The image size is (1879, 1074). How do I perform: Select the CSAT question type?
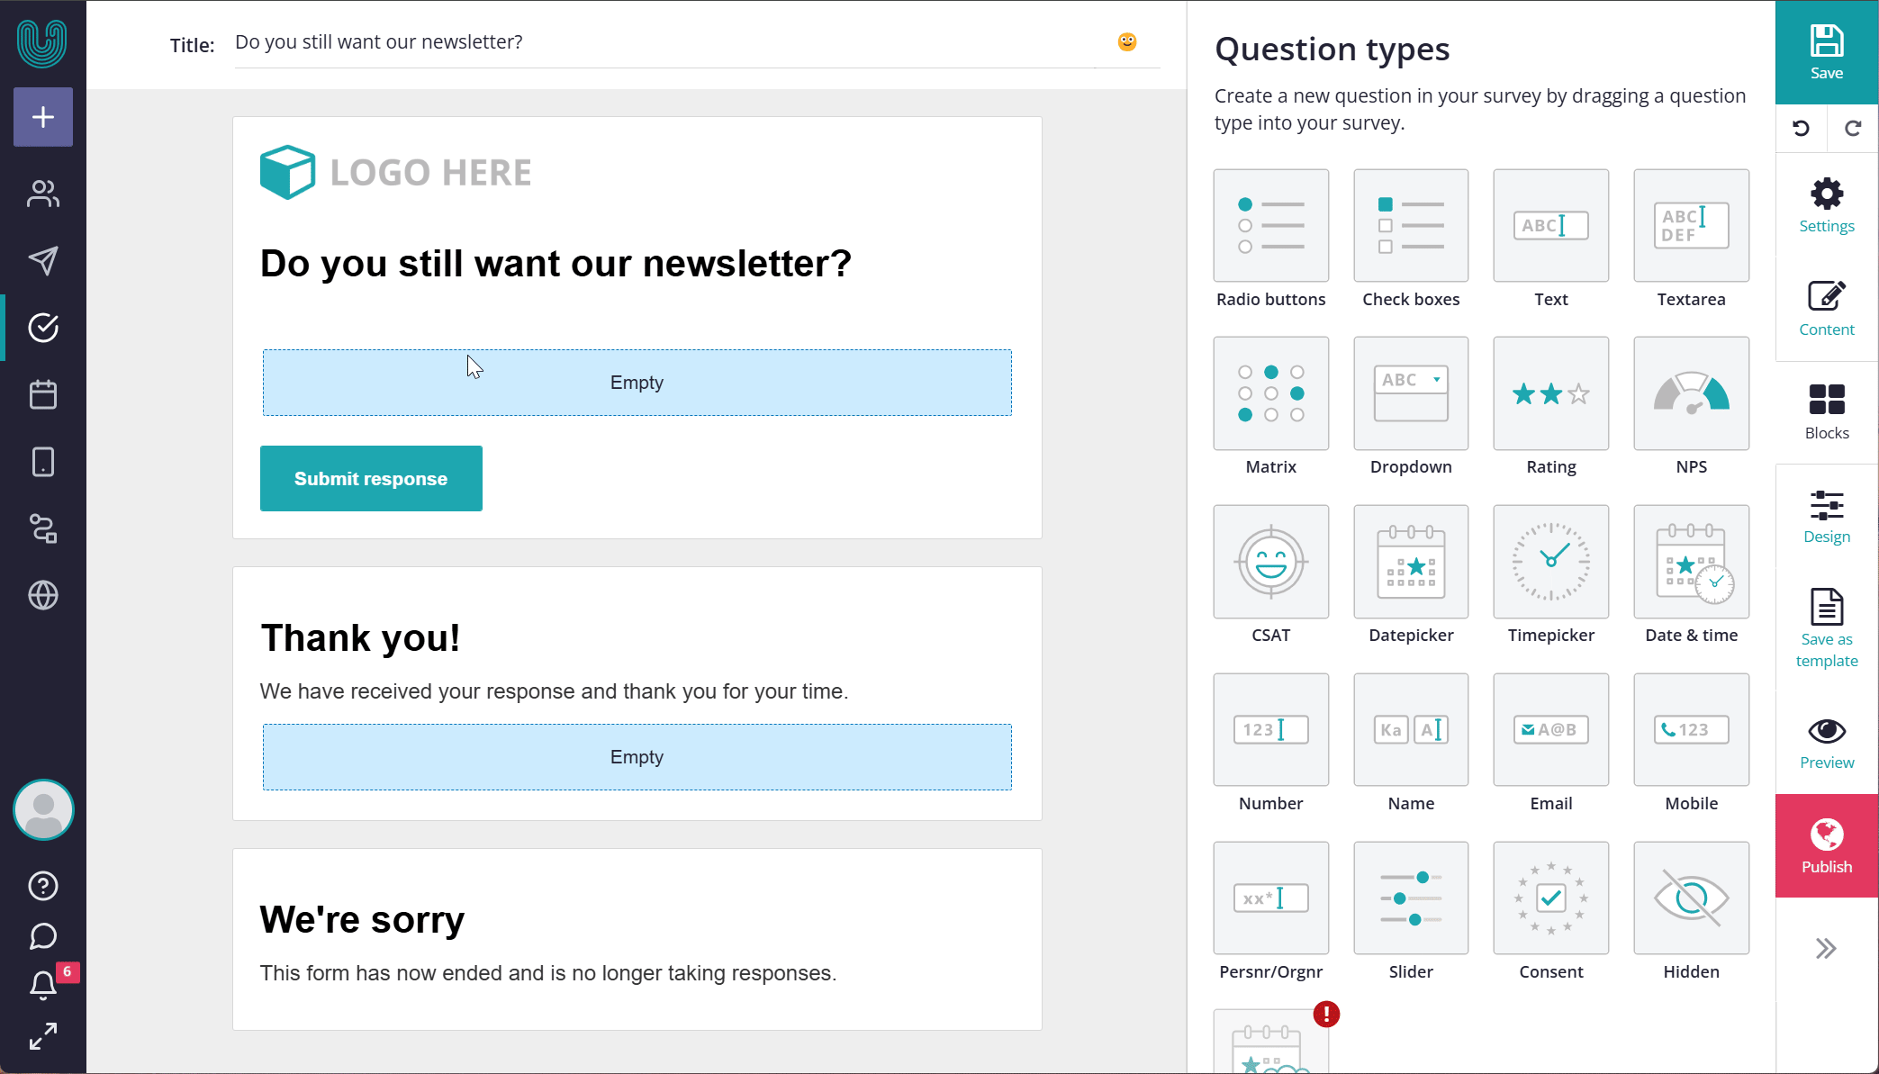coord(1270,574)
